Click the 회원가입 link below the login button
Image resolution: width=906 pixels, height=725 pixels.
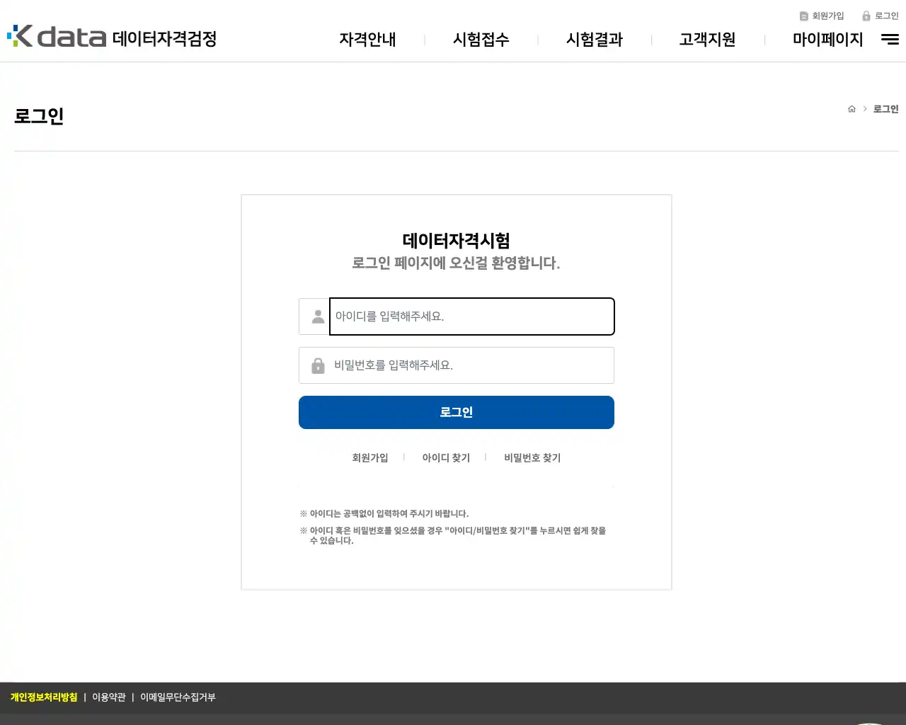(x=369, y=457)
